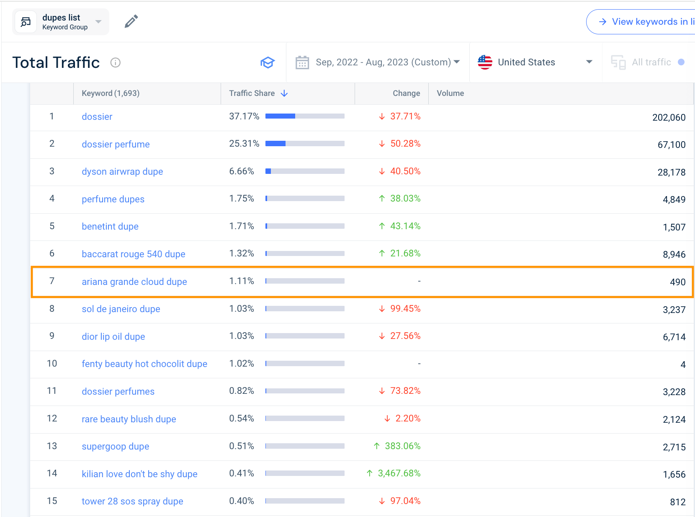Image resolution: width=695 pixels, height=517 pixels.
Task: Click the United States flag icon
Action: click(x=485, y=62)
